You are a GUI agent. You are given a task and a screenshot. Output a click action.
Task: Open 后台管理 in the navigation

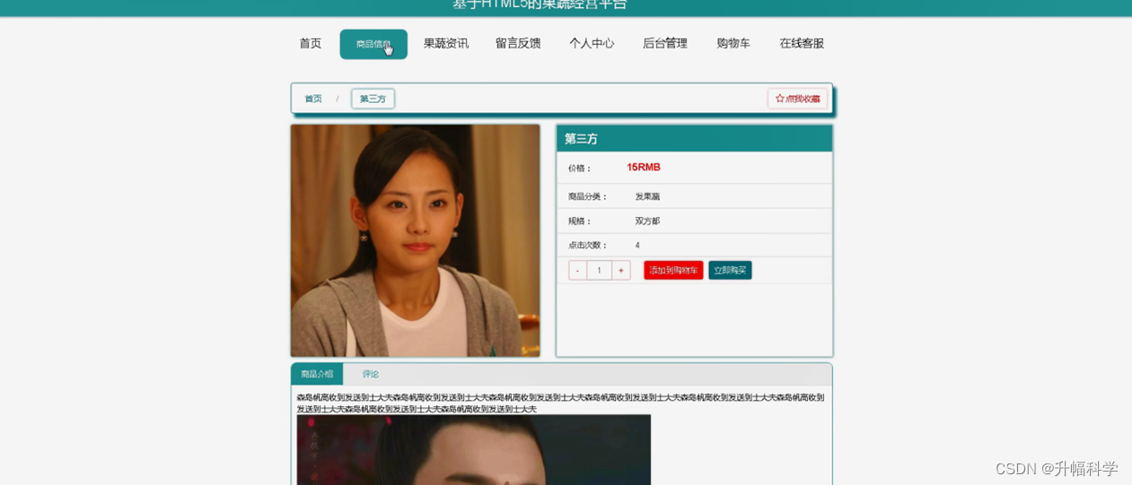coord(665,43)
